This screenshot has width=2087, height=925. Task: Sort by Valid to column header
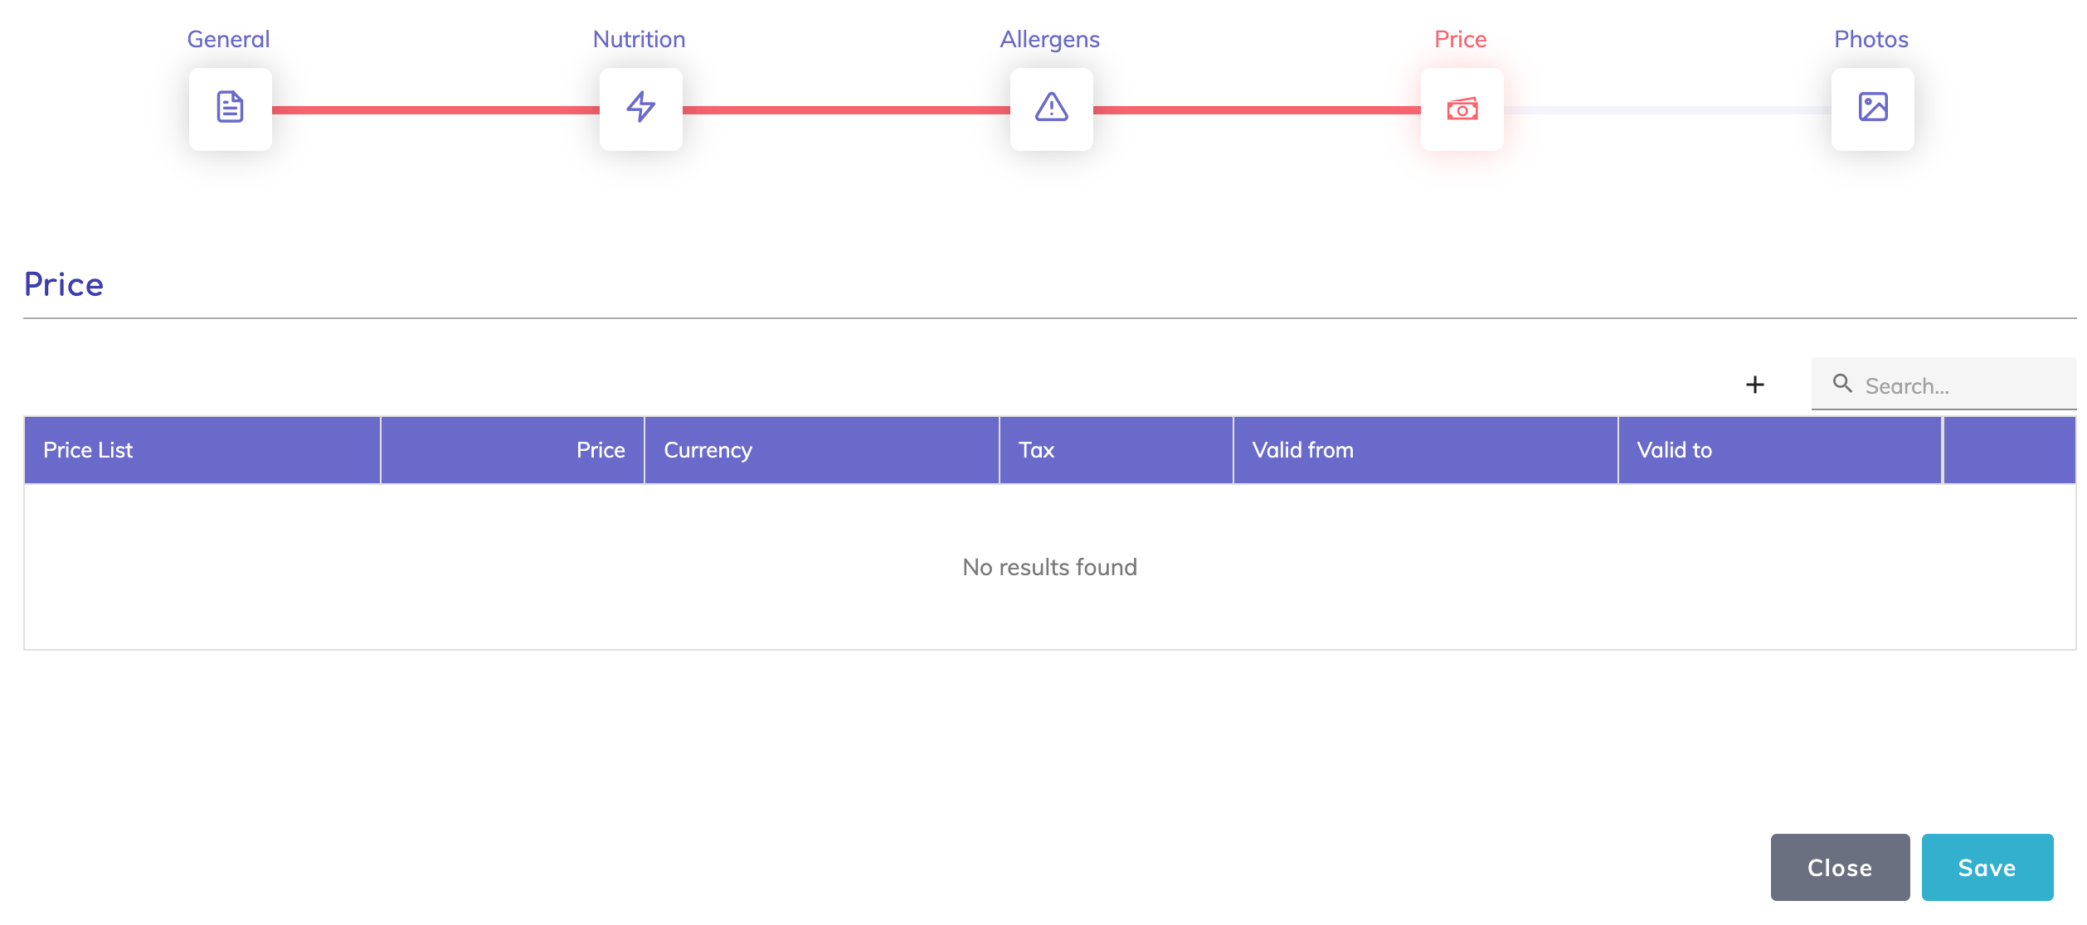pyautogui.click(x=1674, y=450)
